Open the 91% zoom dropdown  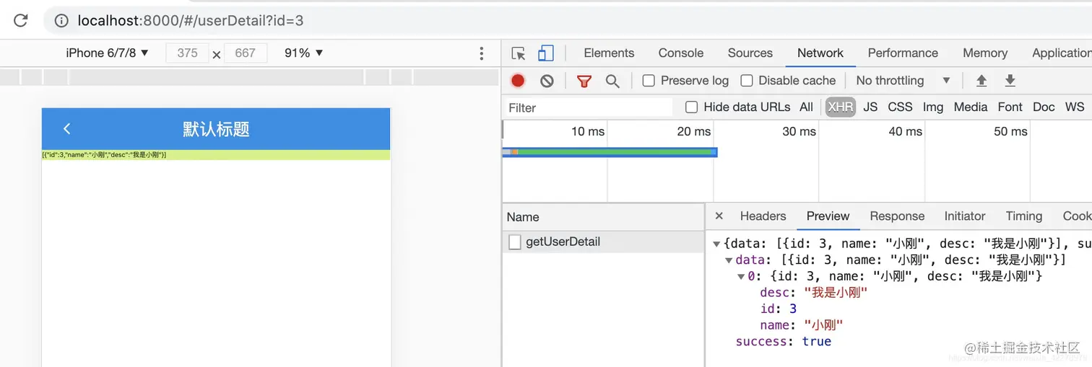click(304, 53)
